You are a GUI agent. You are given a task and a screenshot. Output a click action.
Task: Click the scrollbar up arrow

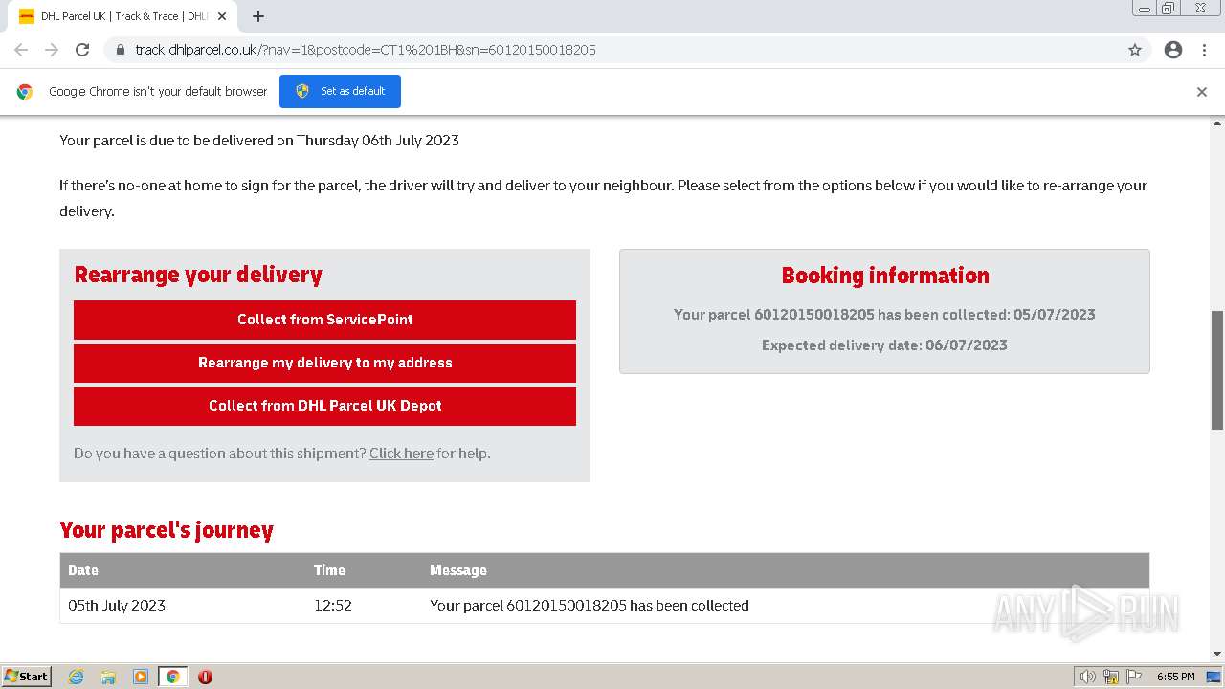click(1217, 123)
